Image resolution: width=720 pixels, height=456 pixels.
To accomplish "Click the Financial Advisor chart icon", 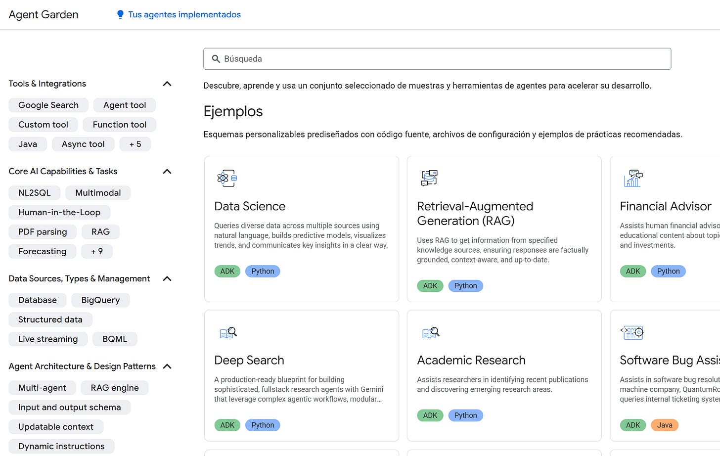I will point(633,178).
